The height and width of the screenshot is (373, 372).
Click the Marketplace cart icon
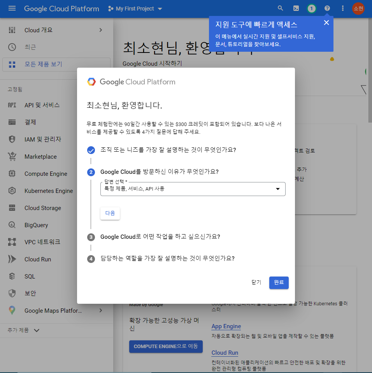click(x=12, y=156)
